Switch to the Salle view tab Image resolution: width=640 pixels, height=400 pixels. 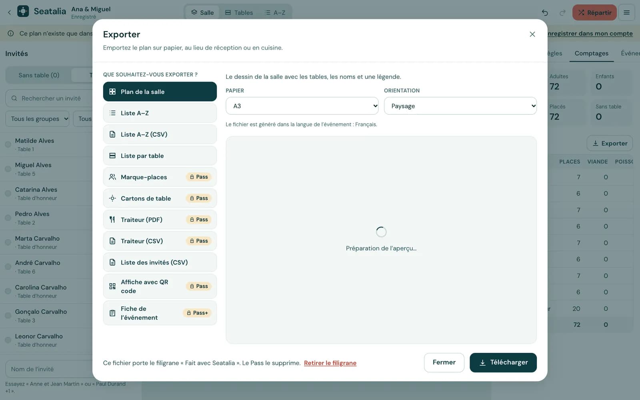point(202,12)
